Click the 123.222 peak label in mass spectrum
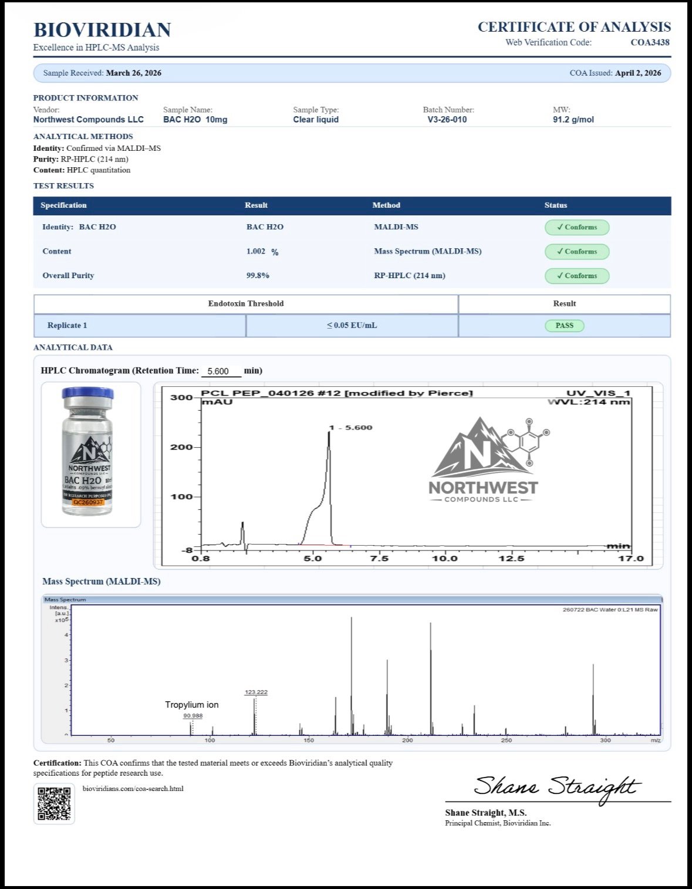The width and height of the screenshot is (692, 889). [256, 692]
